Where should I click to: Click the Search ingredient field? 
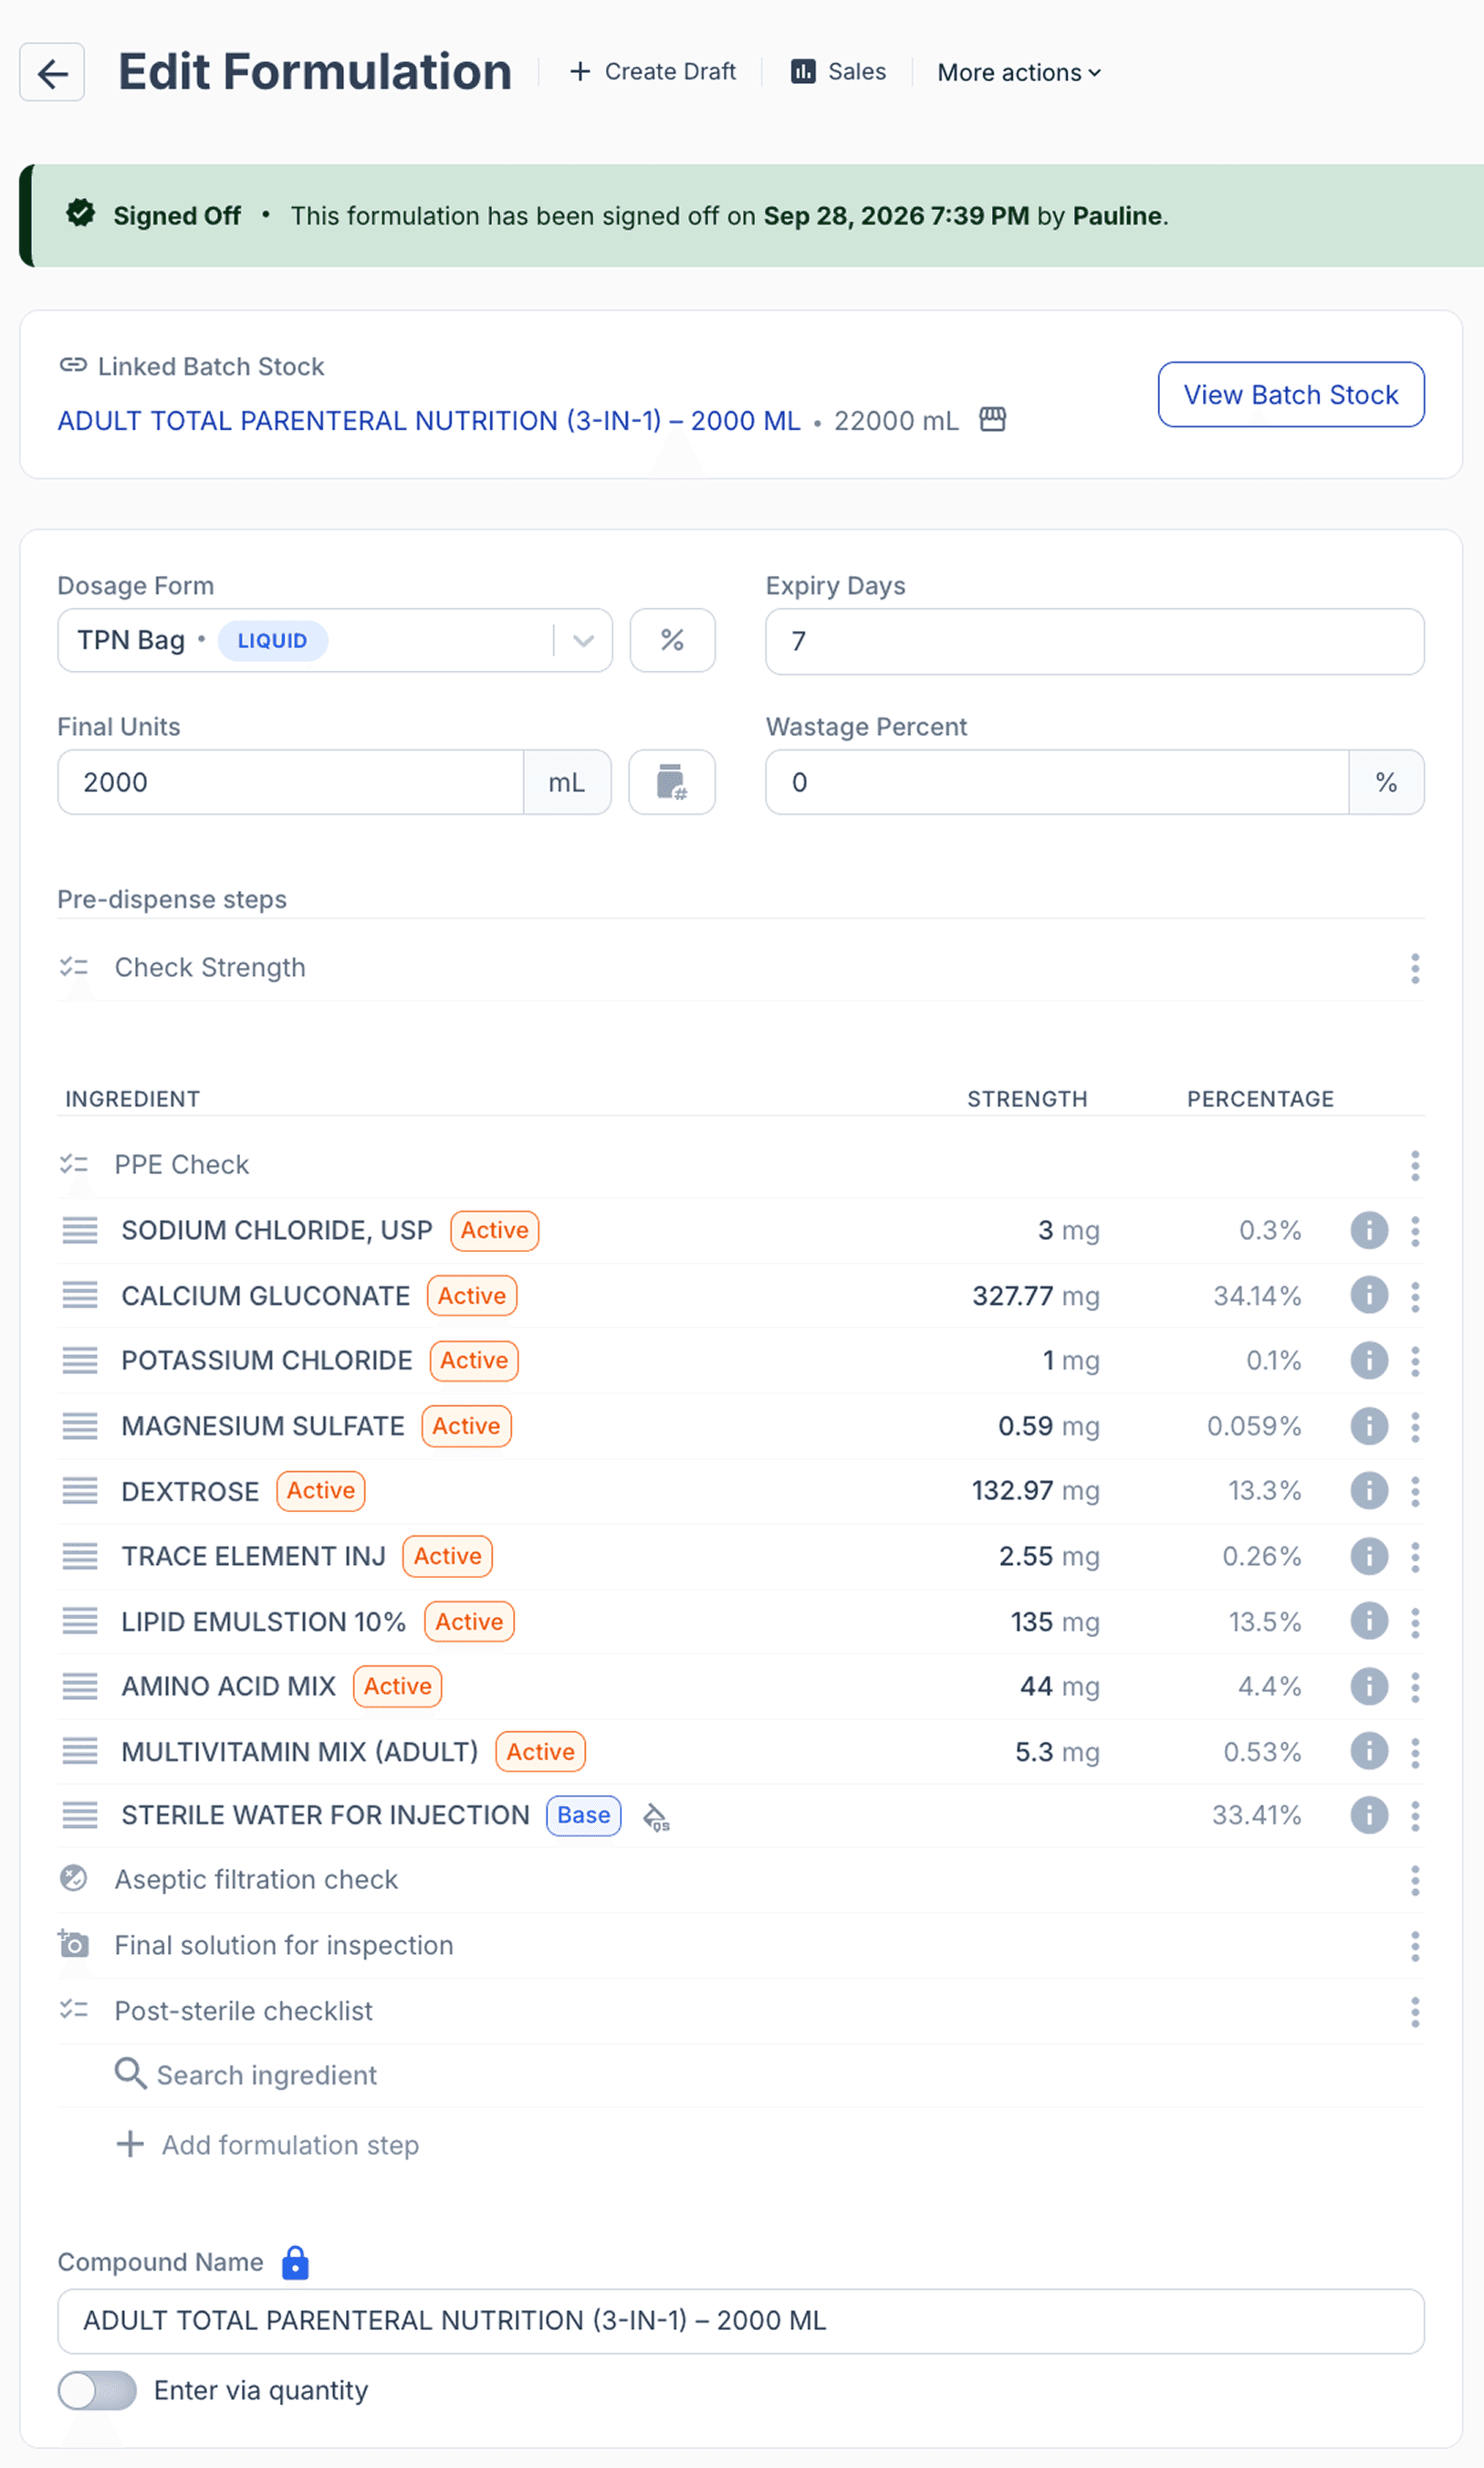(x=741, y=2076)
